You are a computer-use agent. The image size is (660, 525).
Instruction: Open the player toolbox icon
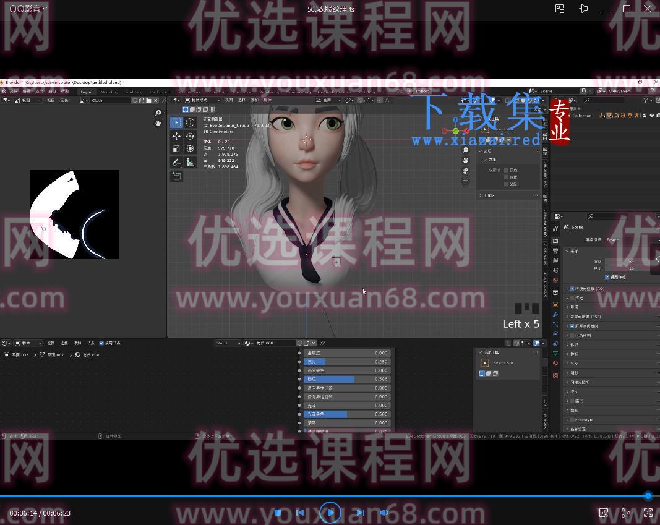tap(604, 513)
